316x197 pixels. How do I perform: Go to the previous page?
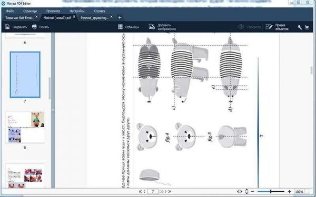coord(144,192)
